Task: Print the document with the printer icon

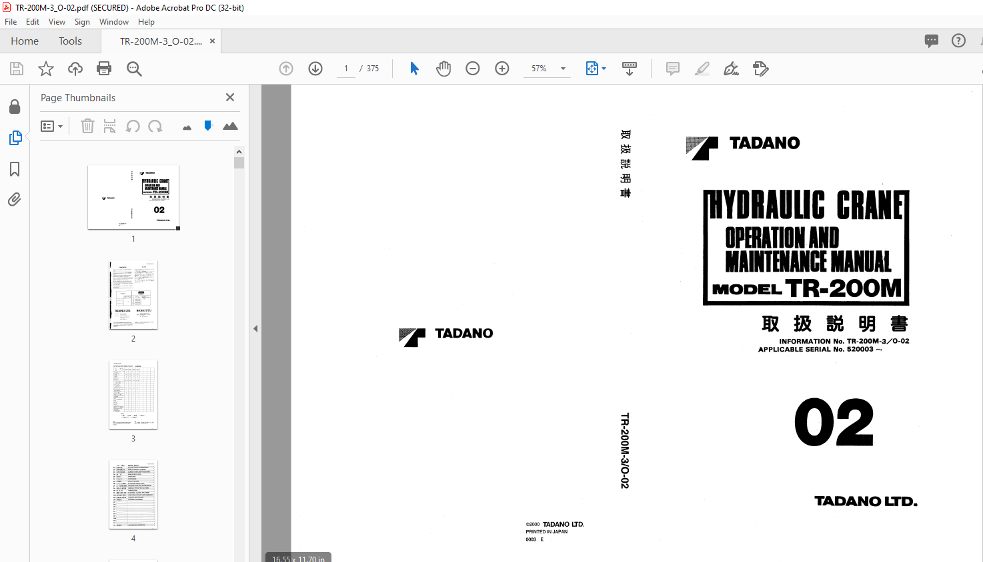Action: [104, 69]
